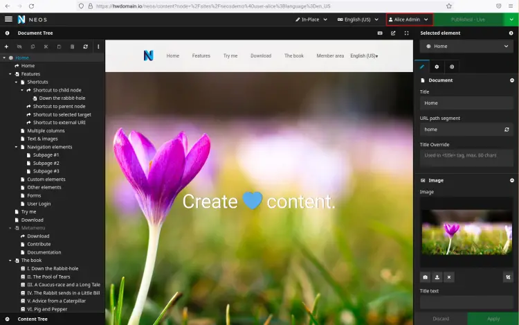Open media browser camera icon under image

click(x=426, y=277)
